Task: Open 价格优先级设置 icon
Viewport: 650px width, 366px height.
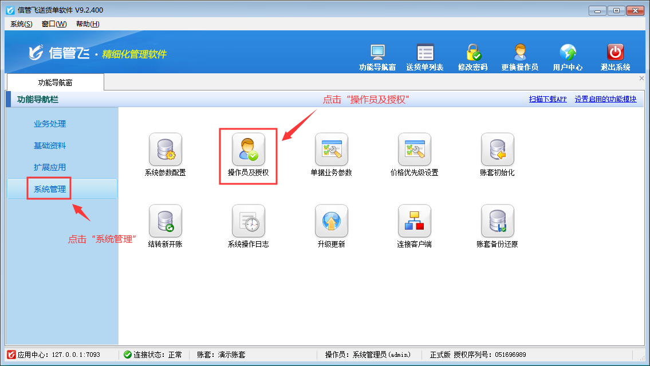Action: point(414,149)
